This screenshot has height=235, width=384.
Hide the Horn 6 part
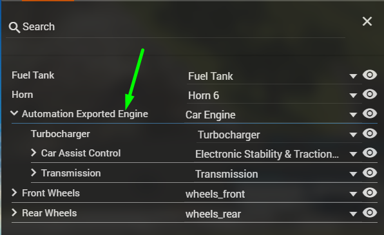tap(370, 94)
